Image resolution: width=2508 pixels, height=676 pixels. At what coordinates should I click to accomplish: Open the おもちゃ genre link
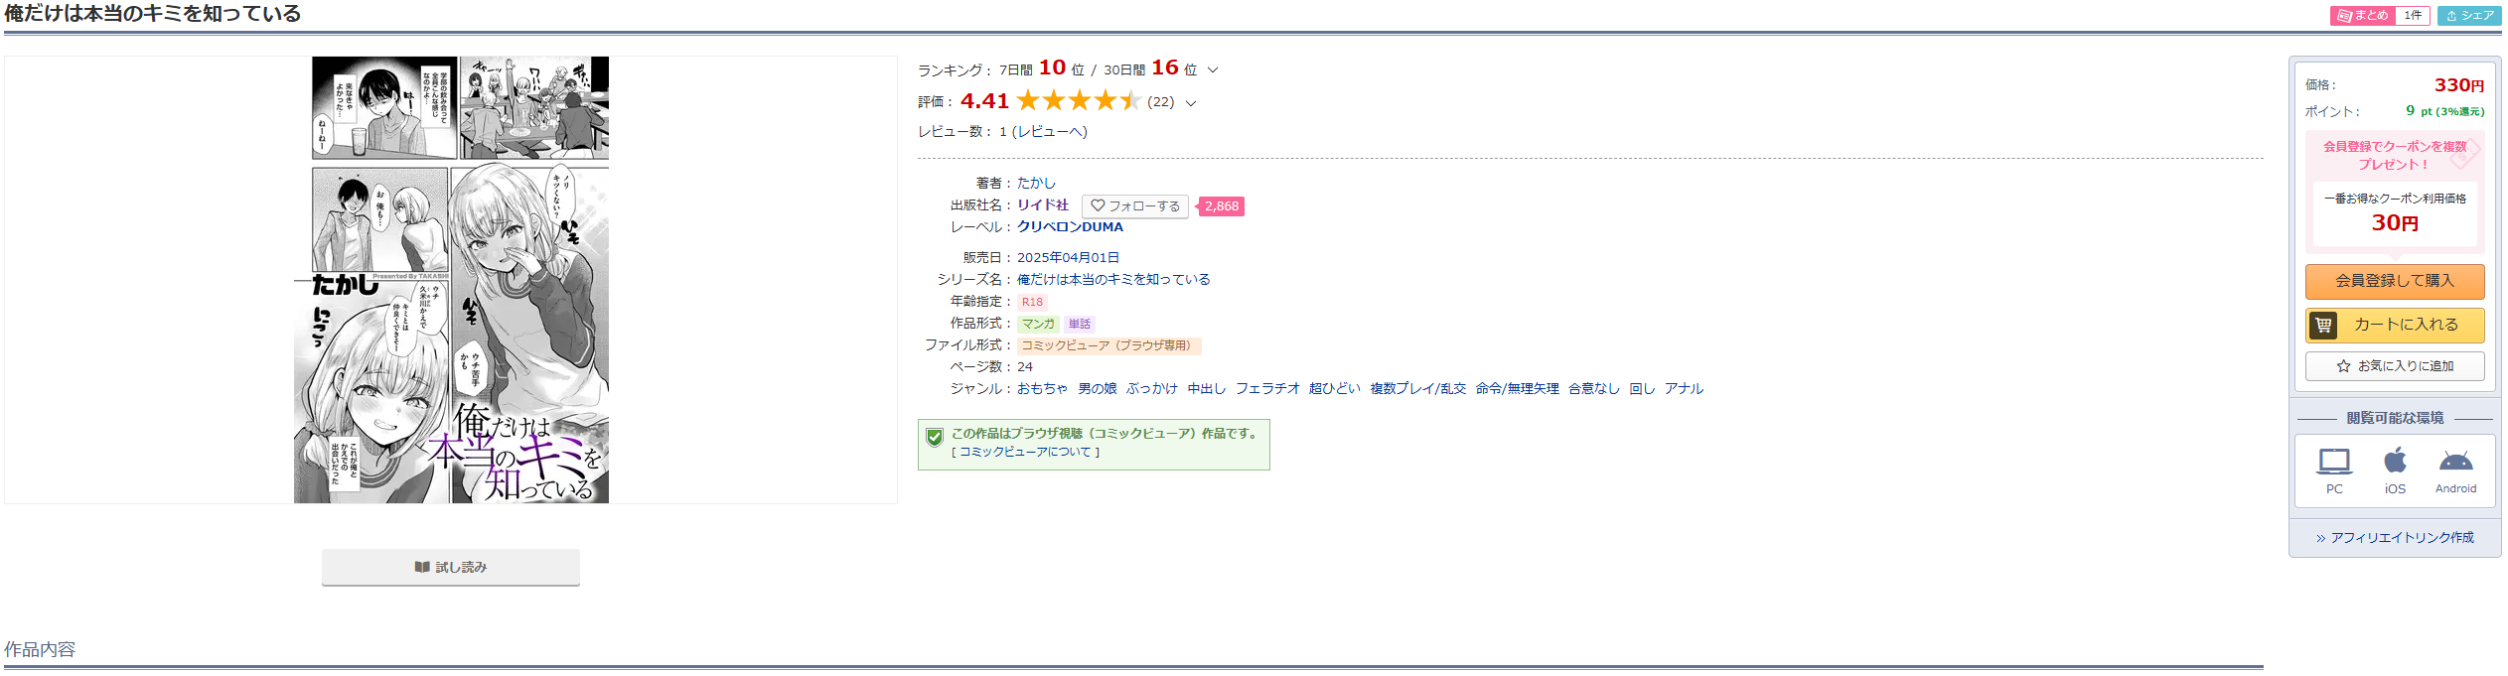(x=1042, y=388)
